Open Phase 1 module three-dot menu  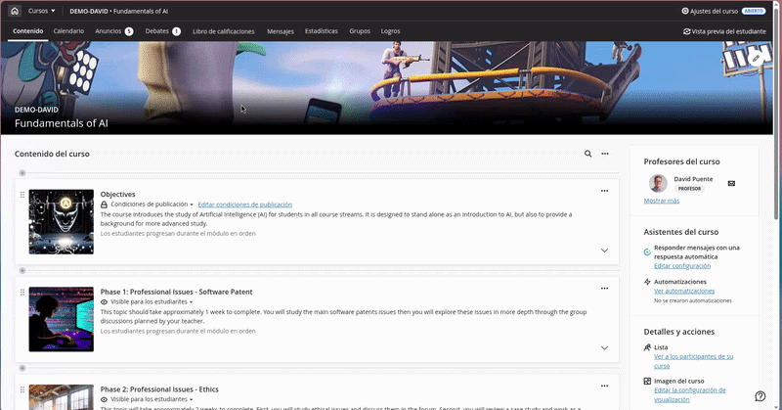point(604,288)
